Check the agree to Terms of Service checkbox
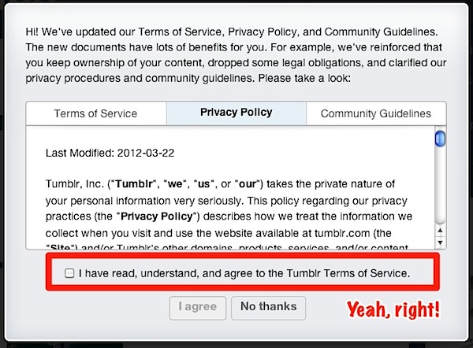The width and height of the screenshot is (473, 348). tap(69, 273)
